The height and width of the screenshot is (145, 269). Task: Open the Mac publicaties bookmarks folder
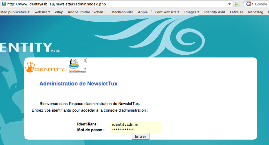tap(15, 12)
